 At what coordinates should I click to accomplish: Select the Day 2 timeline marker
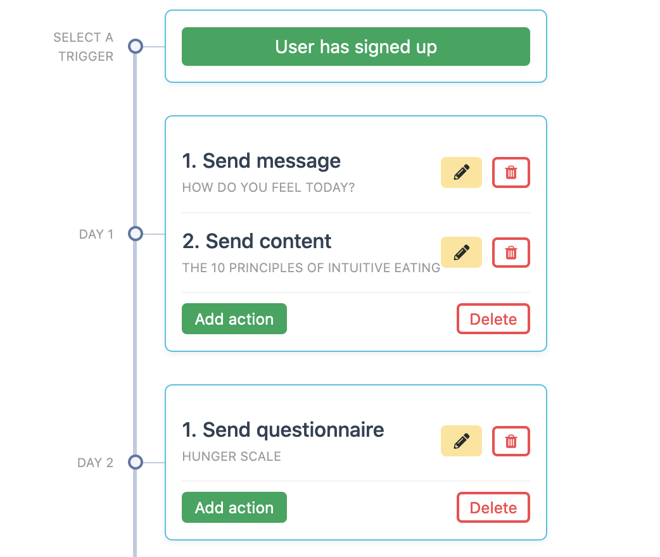point(136,462)
